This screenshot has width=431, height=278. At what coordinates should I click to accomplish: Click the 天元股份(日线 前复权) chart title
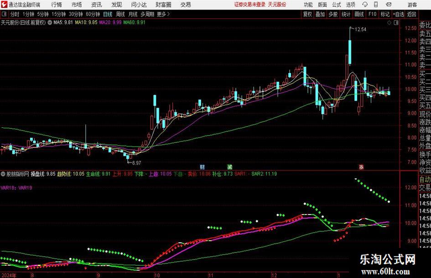point(23,22)
